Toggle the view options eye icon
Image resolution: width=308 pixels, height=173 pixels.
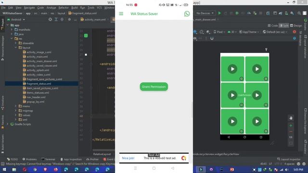194,38
